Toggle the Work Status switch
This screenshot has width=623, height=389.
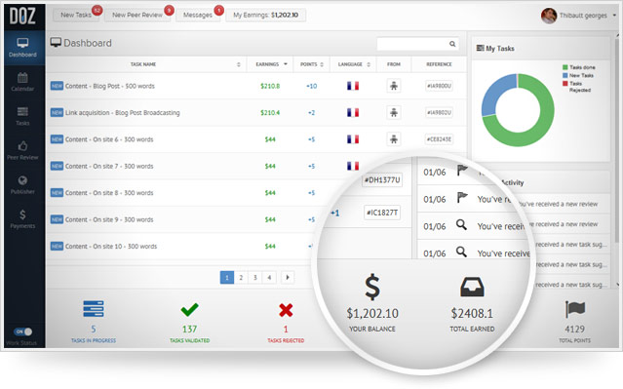(23, 331)
